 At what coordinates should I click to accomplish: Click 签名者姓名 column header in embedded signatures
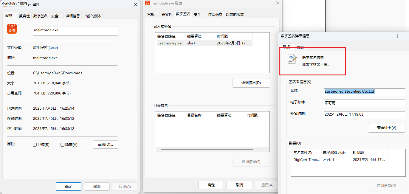(x=170, y=36)
